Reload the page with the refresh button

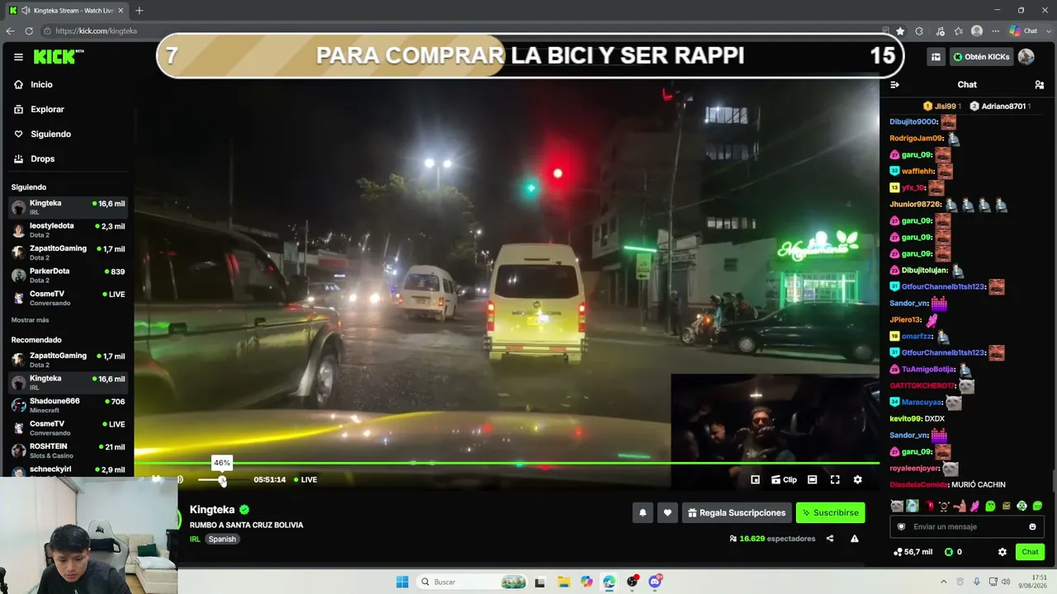[x=29, y=31]
